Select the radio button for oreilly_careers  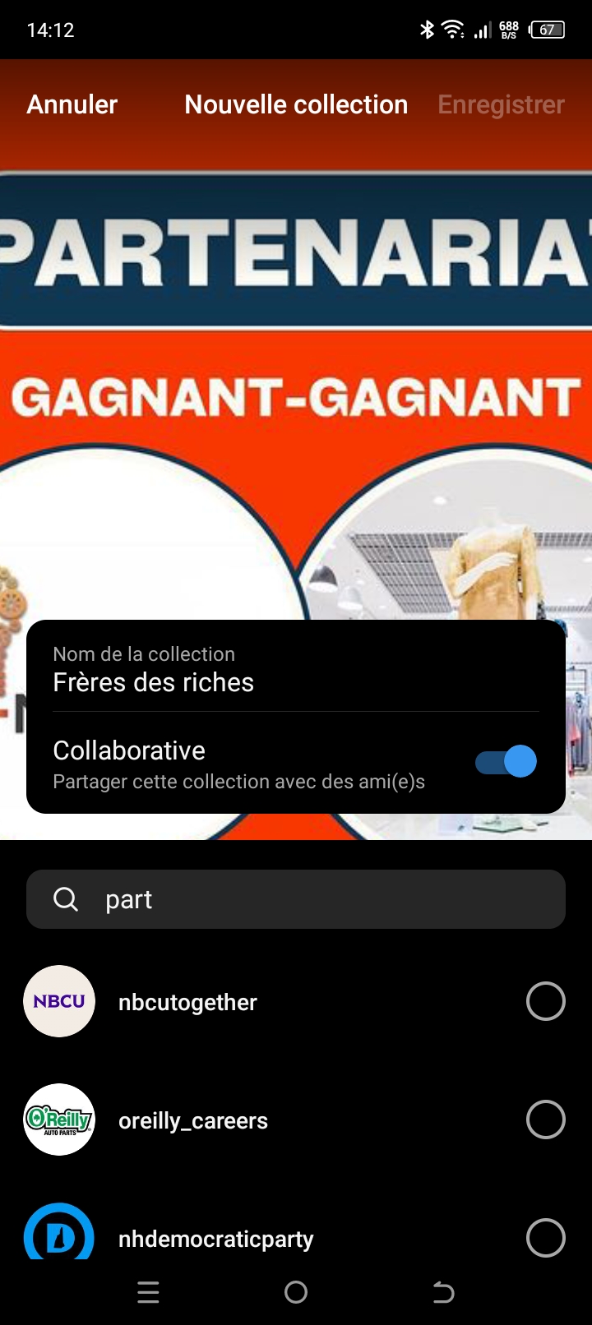tap(546, 1120)
